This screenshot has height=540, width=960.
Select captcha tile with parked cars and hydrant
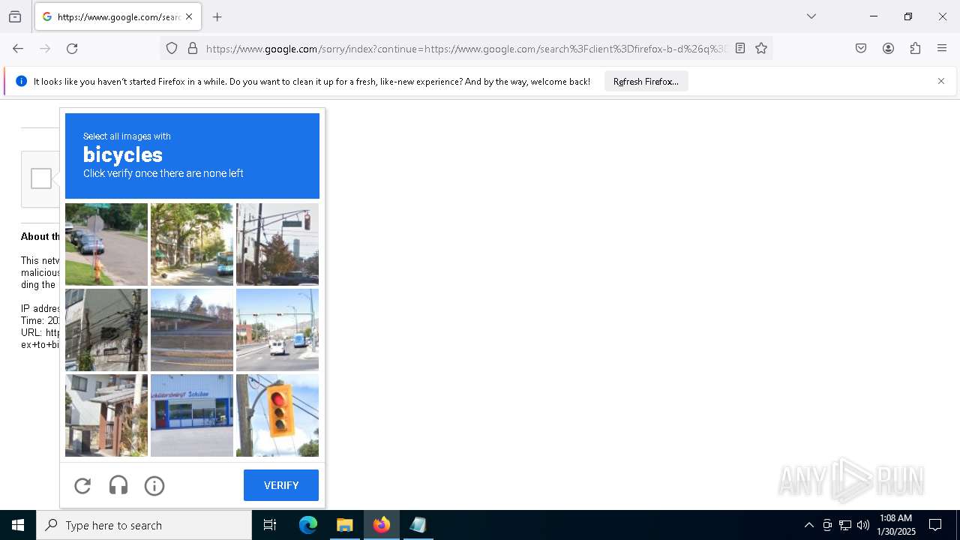tap(106, 244)
